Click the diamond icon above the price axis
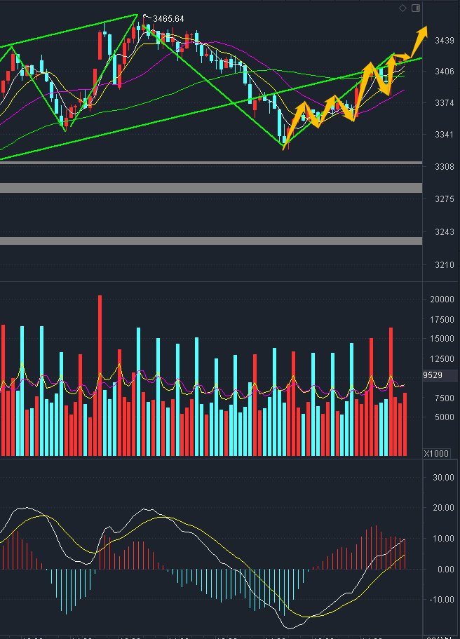 [x=402, y=8]
